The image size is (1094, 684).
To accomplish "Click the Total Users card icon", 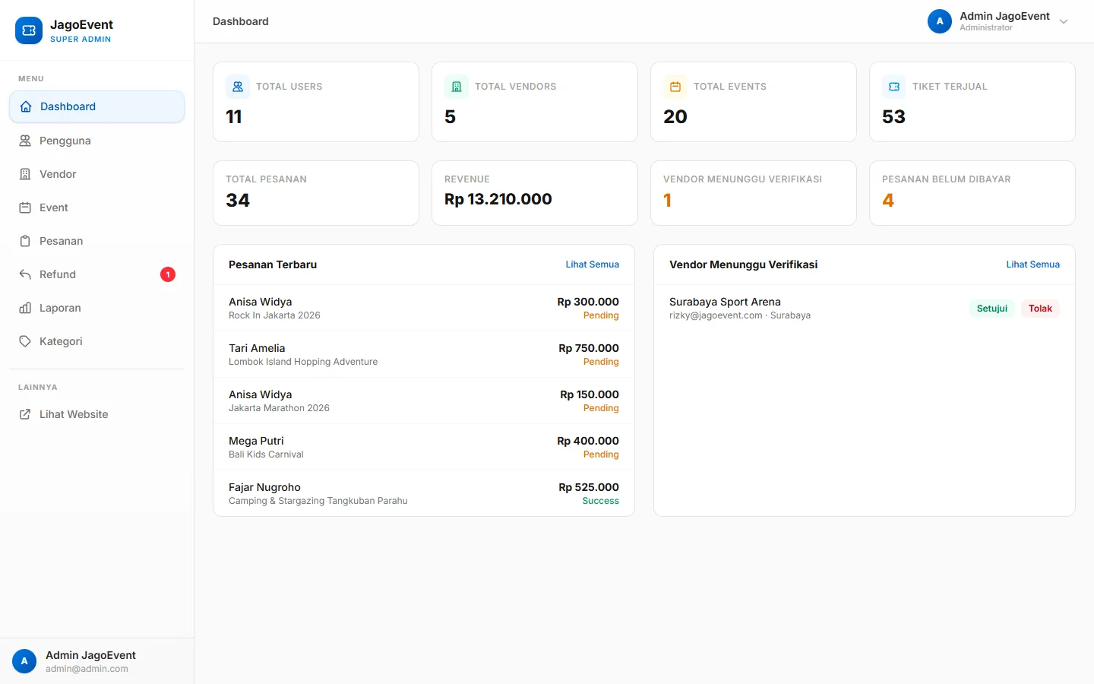I will (238, 87).
